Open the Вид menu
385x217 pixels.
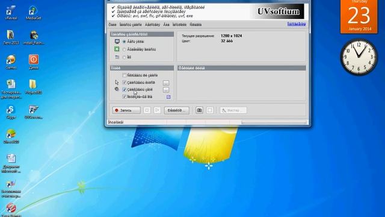[166, 25]
